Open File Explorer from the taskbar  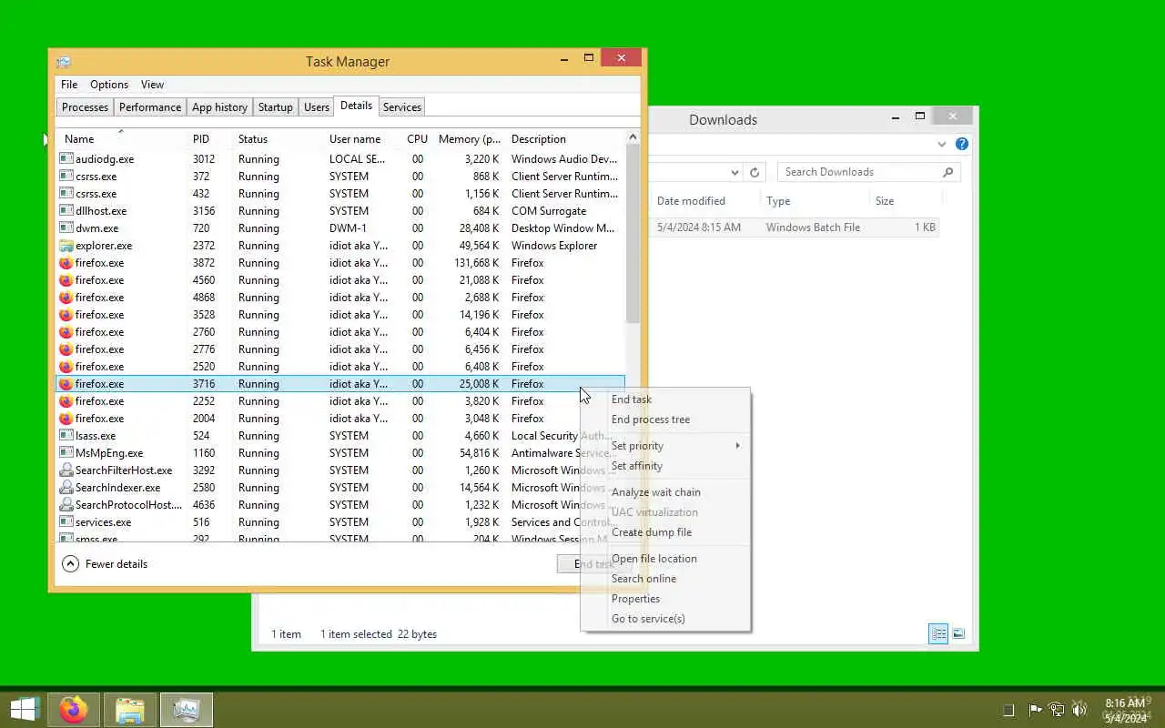tap(130, 709)
